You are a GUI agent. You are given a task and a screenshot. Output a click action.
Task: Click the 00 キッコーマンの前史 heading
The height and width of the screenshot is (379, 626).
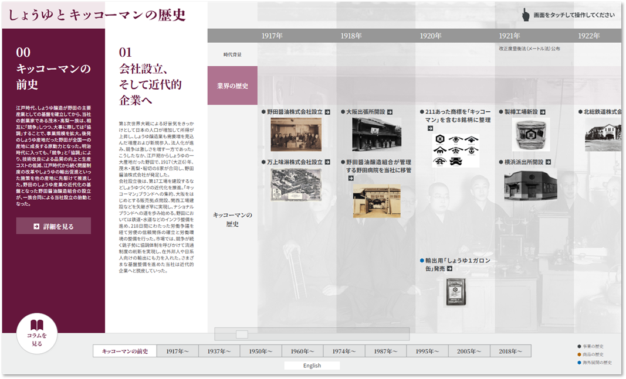[53, 68]
